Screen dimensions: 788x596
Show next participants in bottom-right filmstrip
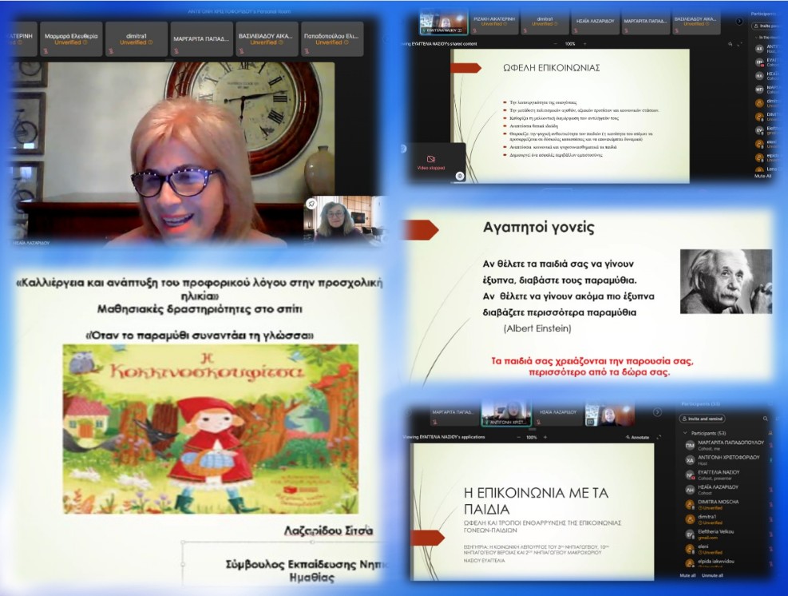click(657, 412)
